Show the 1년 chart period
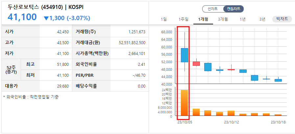The image size is (295, 134). click(242, 19)
